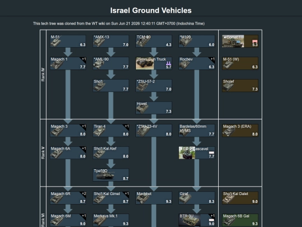
Task: Click the Magach 1 tank icon
Action: click(x=57, y=65)
